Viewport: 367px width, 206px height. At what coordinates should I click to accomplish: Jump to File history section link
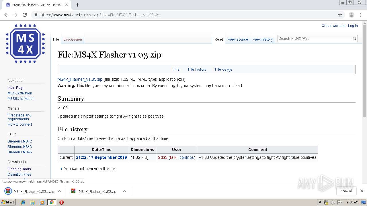(x=197, y=69)
